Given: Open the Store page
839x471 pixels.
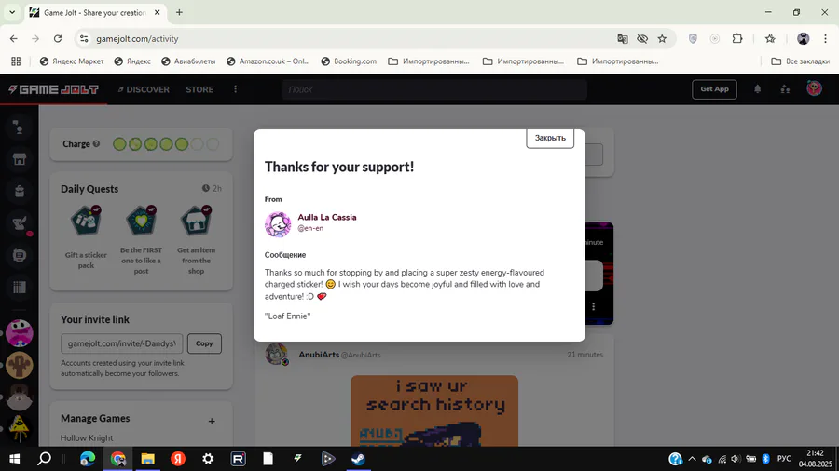Looking at the screenshot, I should tap(199, 89).
